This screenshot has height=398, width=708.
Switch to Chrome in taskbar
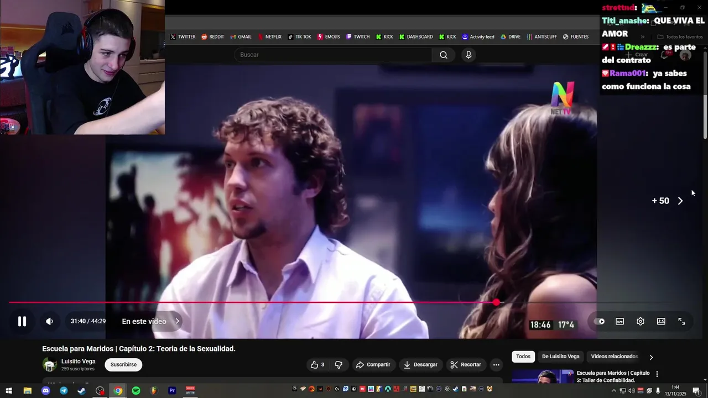118,391
